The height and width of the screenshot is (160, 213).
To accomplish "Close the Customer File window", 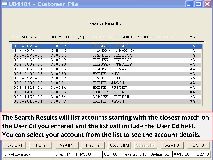I will [x=207, y=4].
